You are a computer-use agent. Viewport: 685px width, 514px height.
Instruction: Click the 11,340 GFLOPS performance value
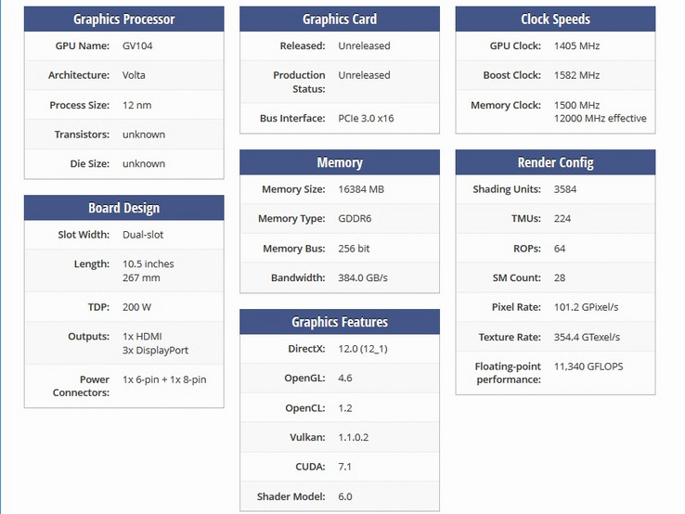coord(588,366)
